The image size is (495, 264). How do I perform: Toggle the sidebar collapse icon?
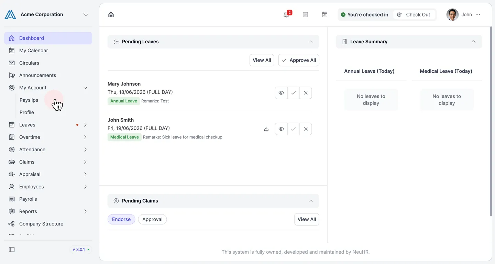[12, 250]
